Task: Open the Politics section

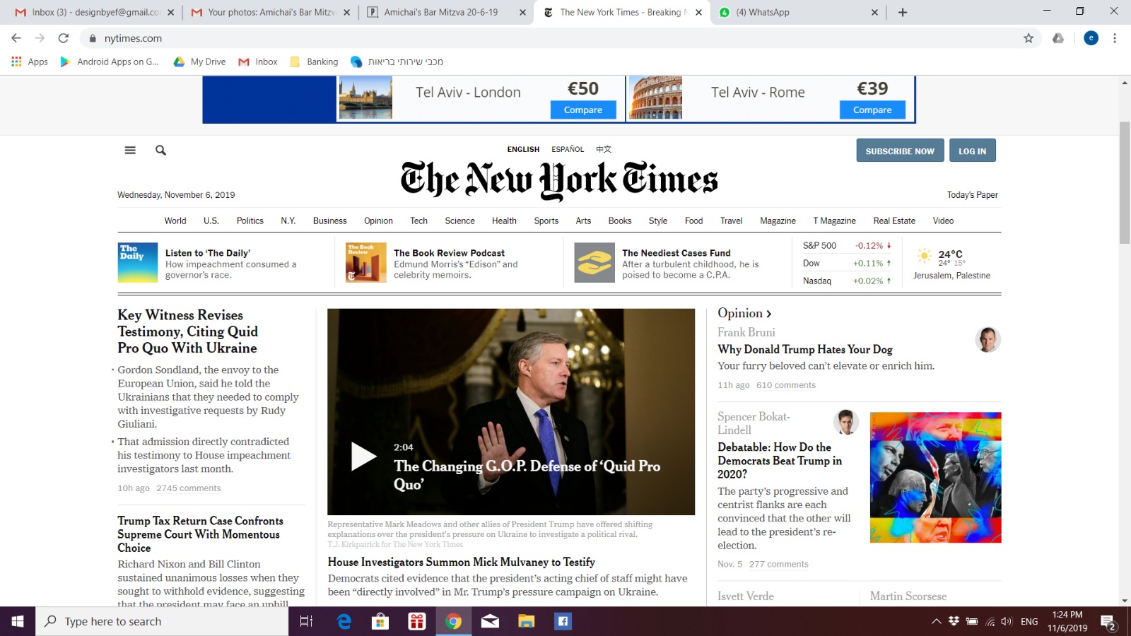Action: point(250,220)
